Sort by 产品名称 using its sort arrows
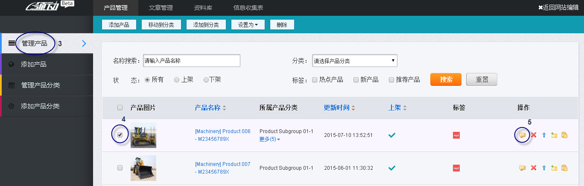This screenshot has height=186, width=584. (x=225, y=108)
